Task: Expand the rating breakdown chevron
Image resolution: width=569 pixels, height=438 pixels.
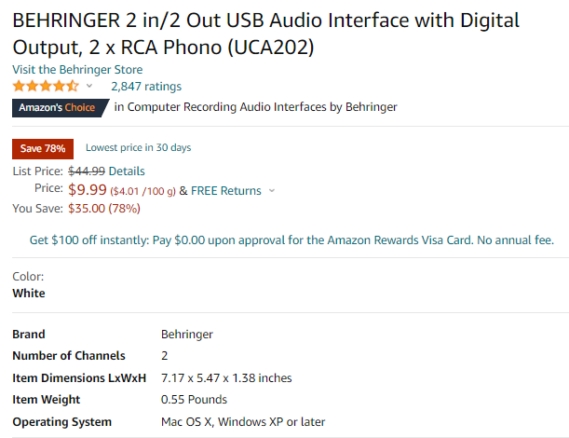Action: point(89,86)
